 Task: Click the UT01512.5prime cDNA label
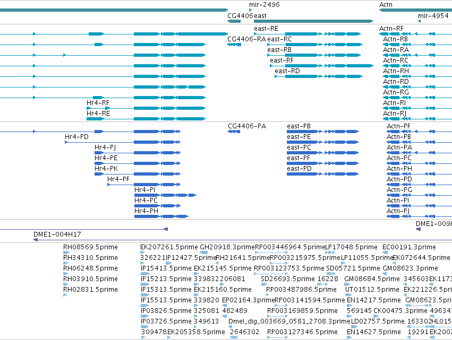372,290
